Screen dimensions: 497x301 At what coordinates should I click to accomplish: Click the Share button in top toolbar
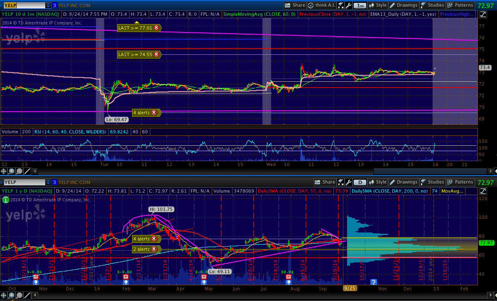(295, 5)
